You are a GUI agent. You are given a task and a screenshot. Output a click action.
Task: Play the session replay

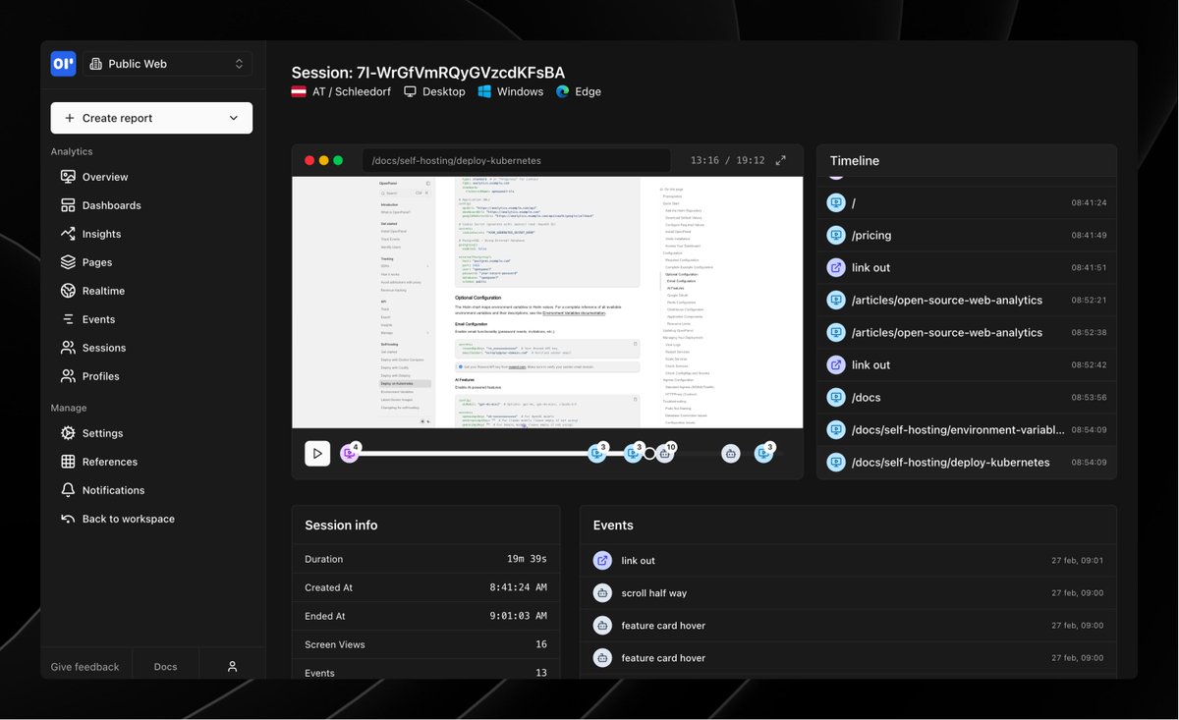[317, 453]
